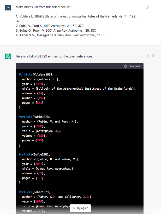Click the 'author = {Volders, L.}' line

pyautogui.click(x=41, y=79)
